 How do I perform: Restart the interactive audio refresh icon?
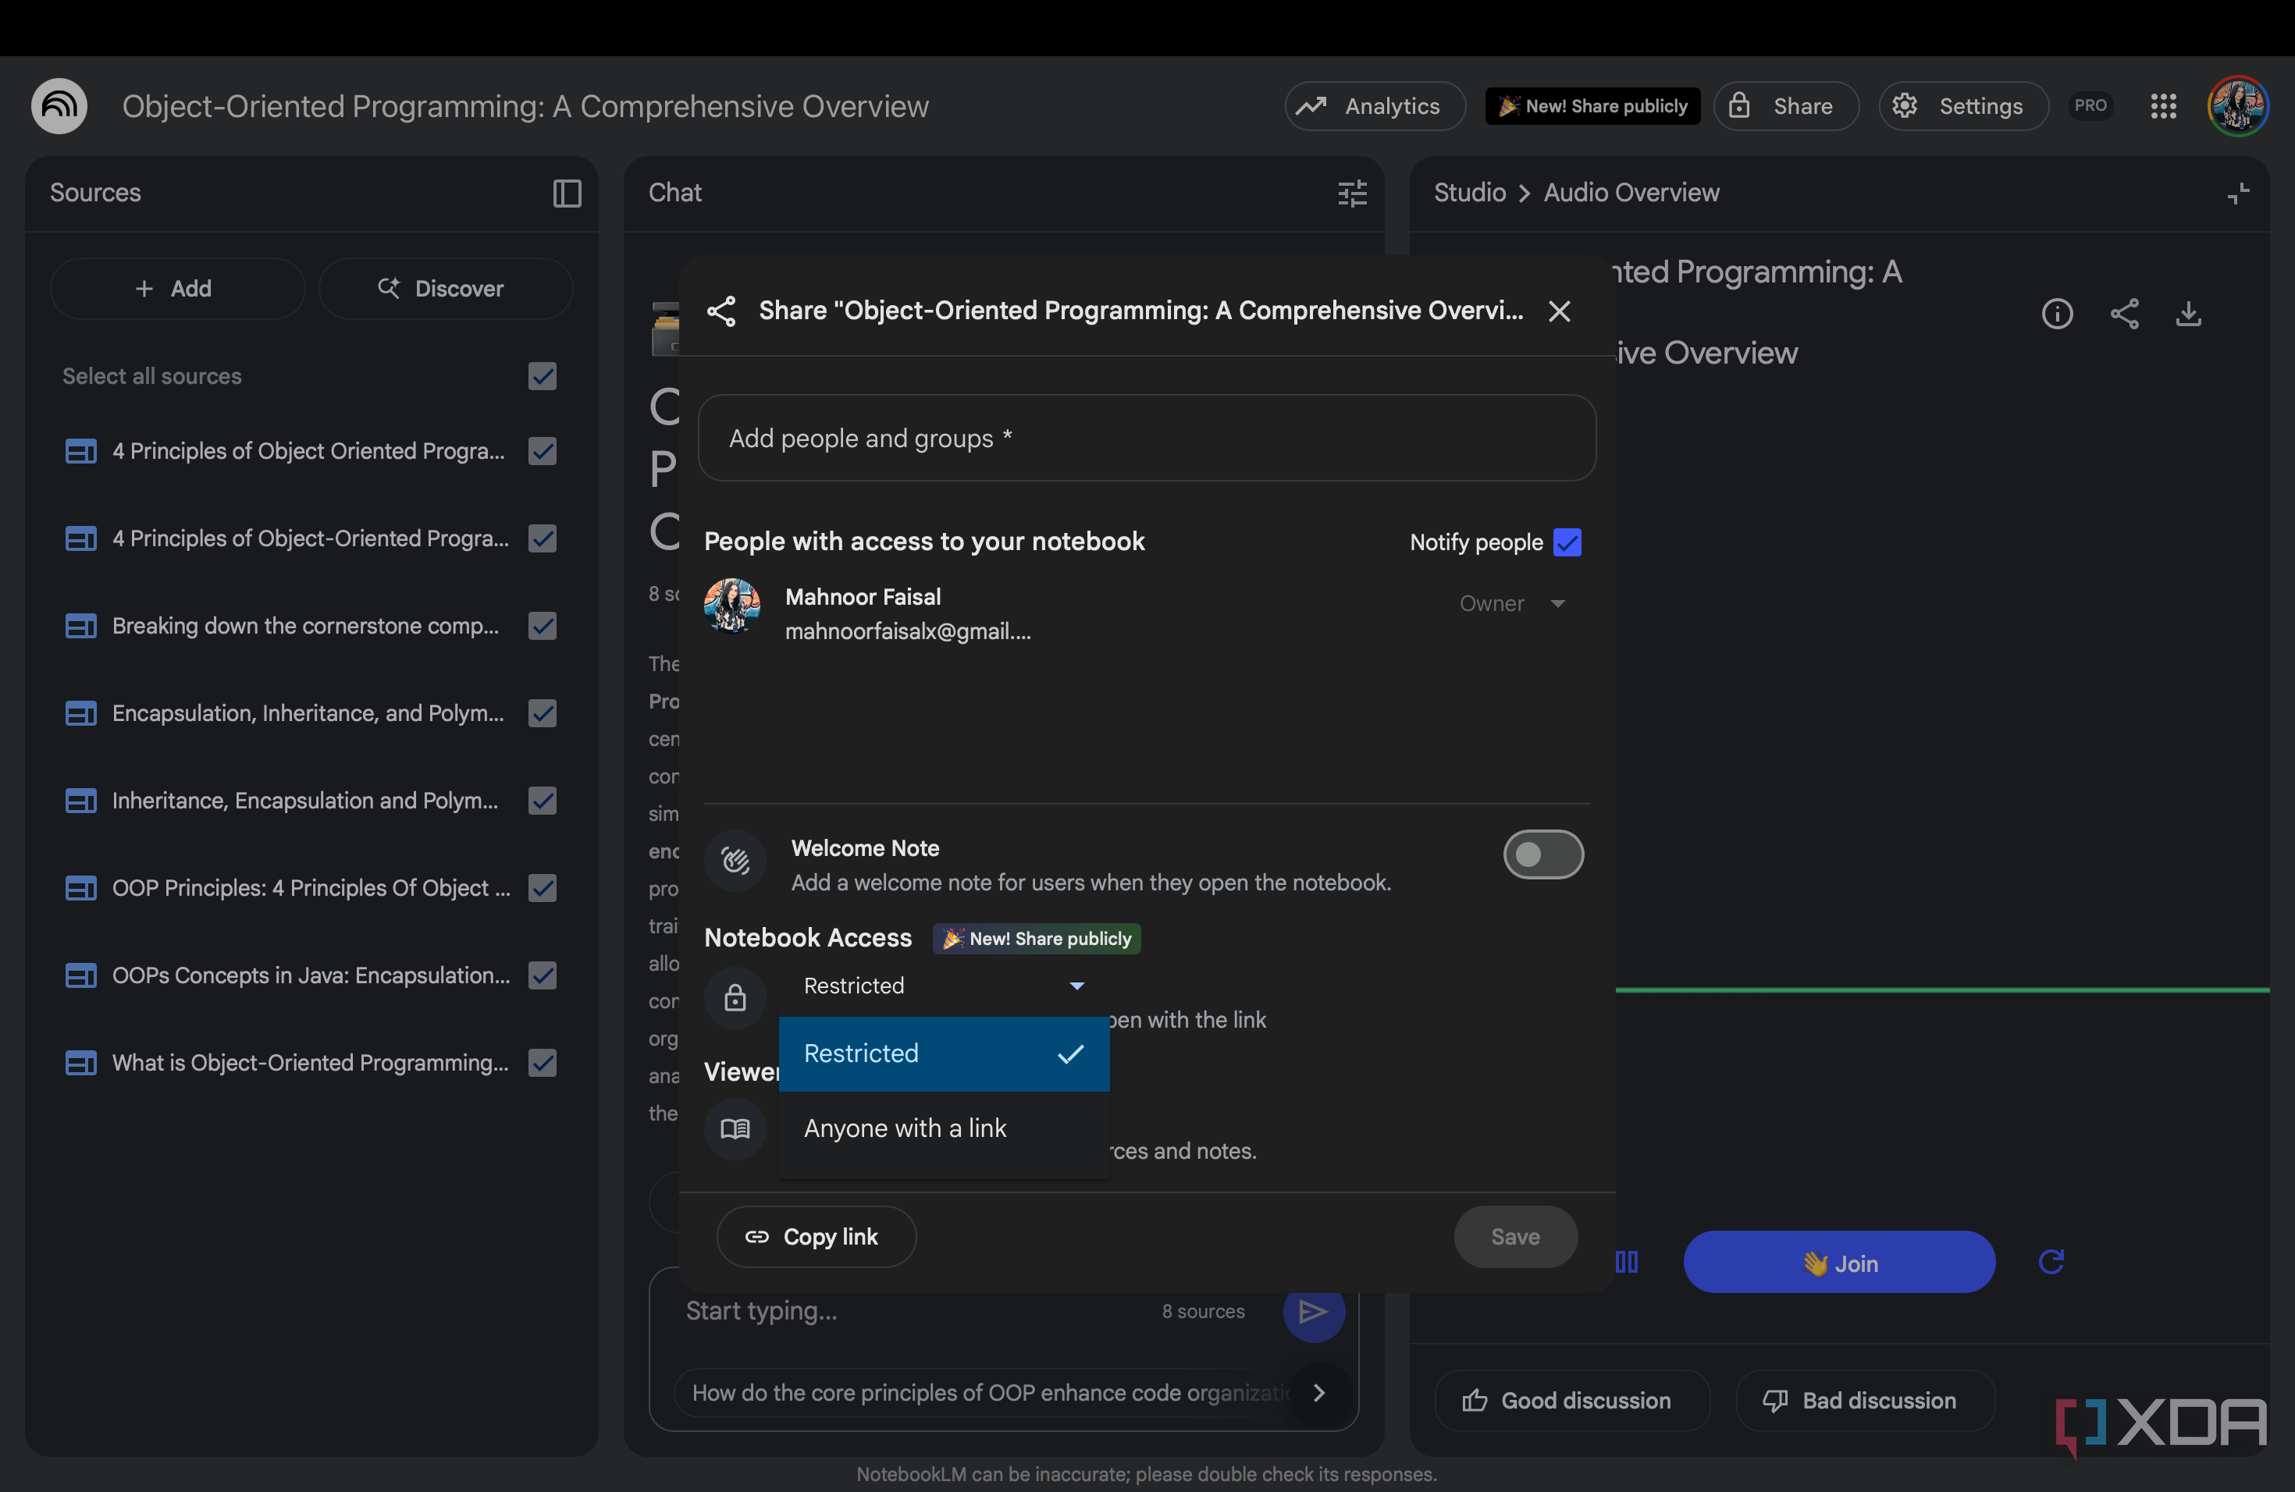[x=2051, y=1262]
